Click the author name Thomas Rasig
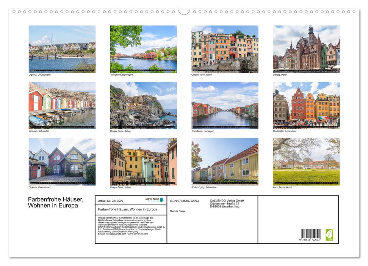The height and width of the screenshot is (266, 368). [177, 211]
